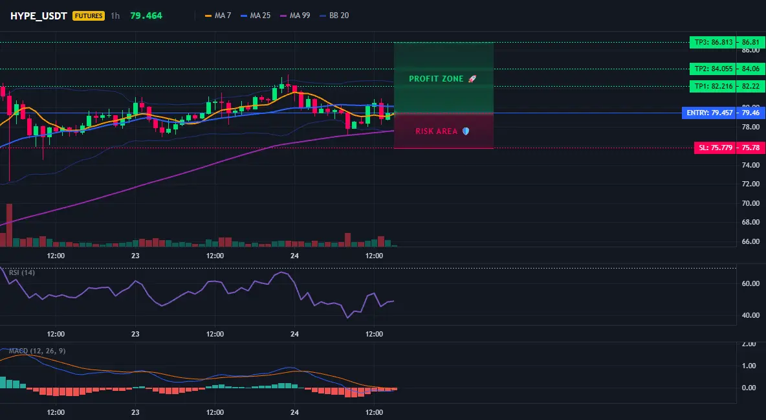Click date 24 on main chart axis
This screenshot has width=766, height=420.
point(294,256)
